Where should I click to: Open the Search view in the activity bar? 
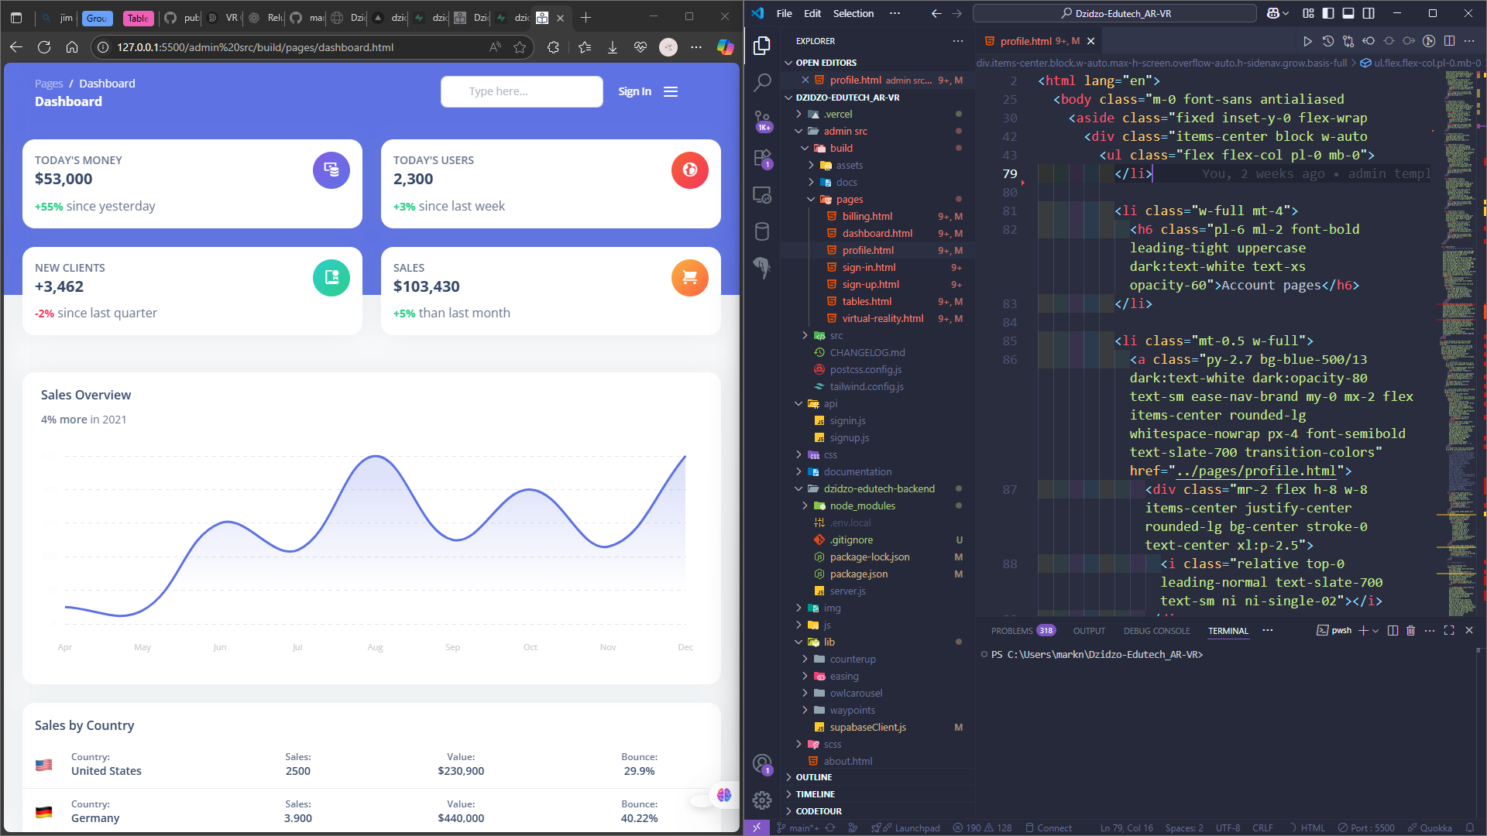pyautogui.click(x=762, y=82)
